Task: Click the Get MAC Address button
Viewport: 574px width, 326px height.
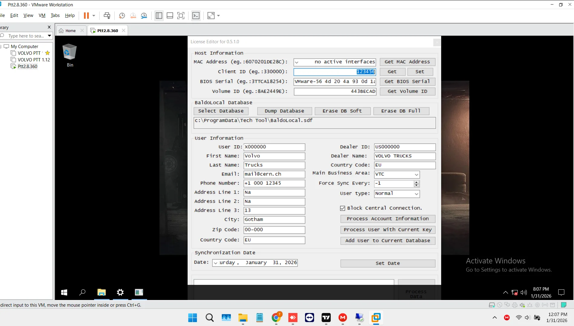Action: (x=407, y=62)
